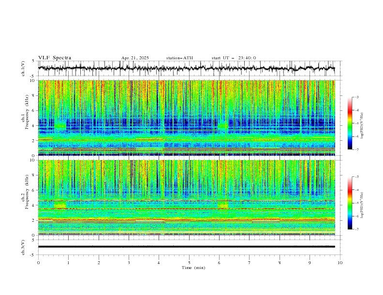Viewport: 383px width, 295px height.
Task: Click the ch.2 color bar log(PSD) label
Action: (x=362, y=205)
